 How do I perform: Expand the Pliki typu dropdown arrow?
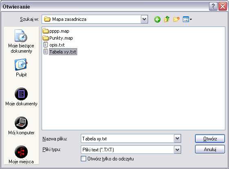177,149
